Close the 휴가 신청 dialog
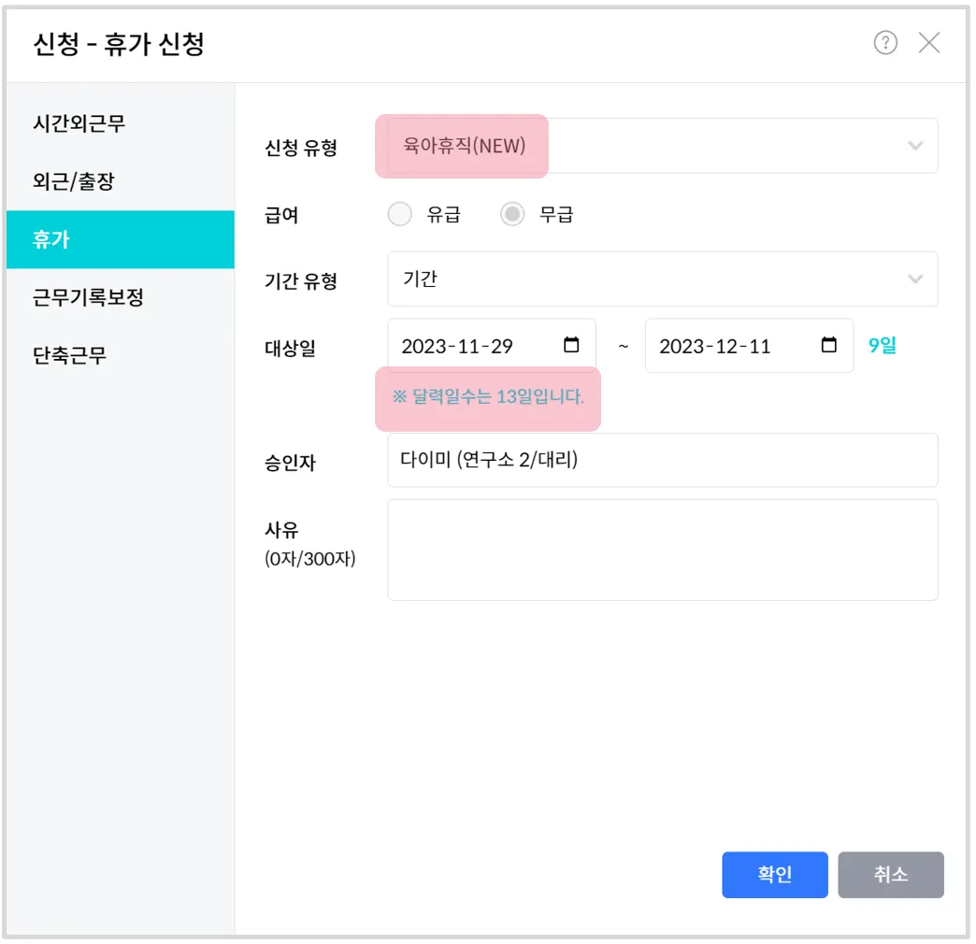The height and width of the screenshot is (944, 976). [929, 42]
